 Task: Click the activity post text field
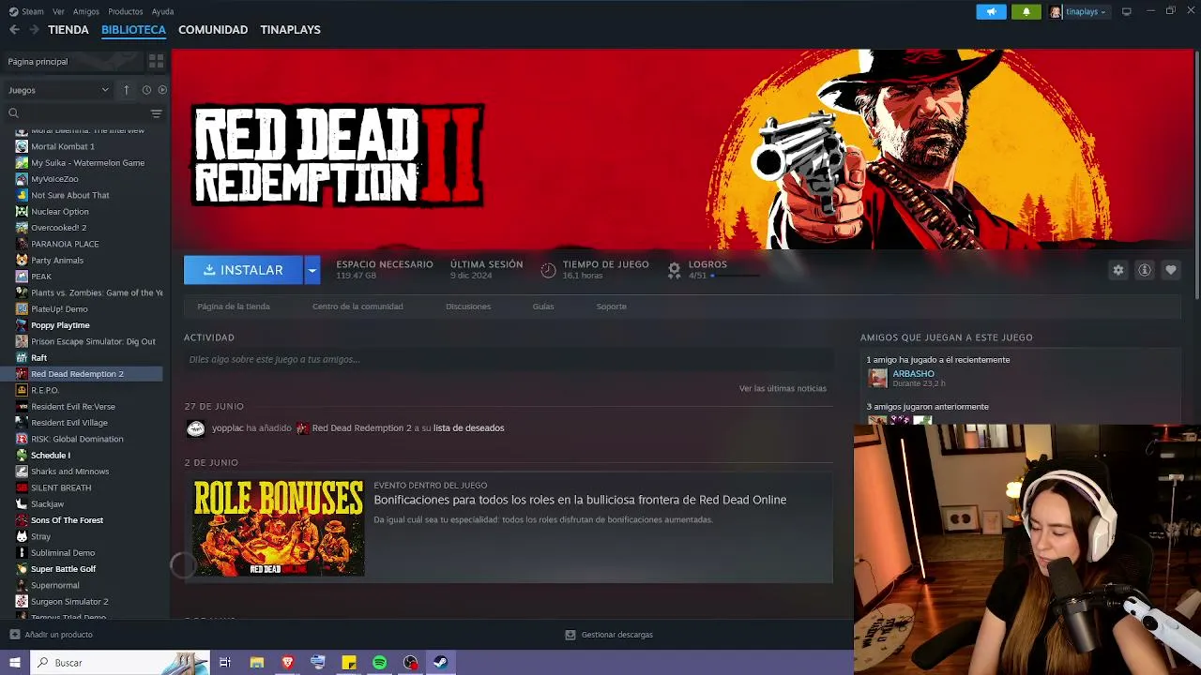tap(509, 359)
